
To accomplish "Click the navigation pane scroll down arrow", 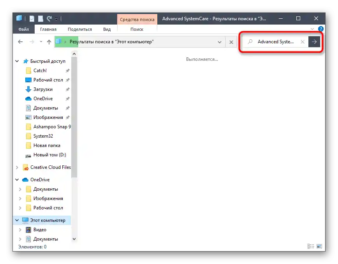I will tap(74, 239).
